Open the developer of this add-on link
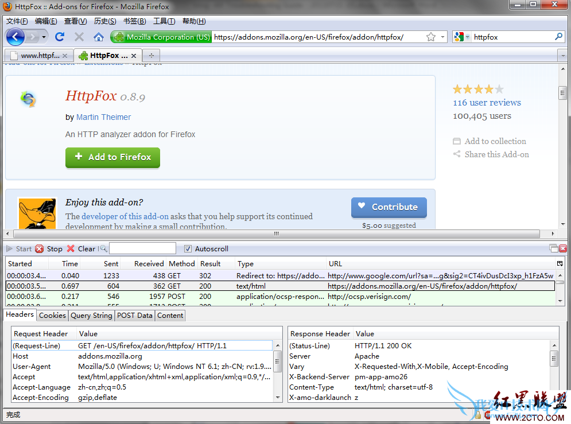This screenshot has height=424, width=571. [125, 216]
